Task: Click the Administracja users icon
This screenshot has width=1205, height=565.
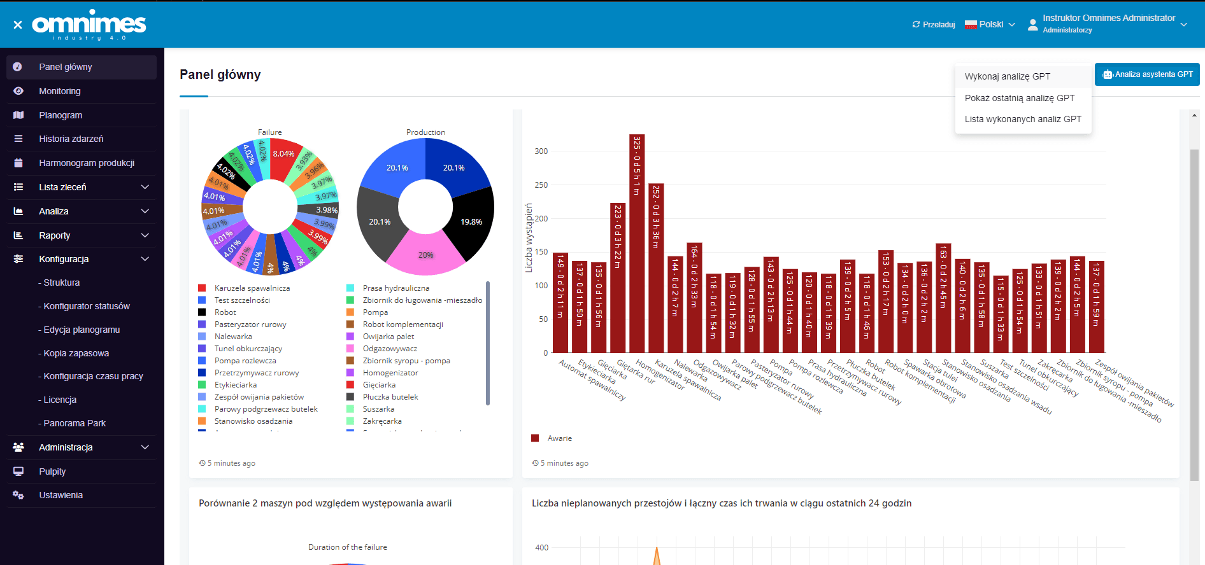Action: (18, 447)
